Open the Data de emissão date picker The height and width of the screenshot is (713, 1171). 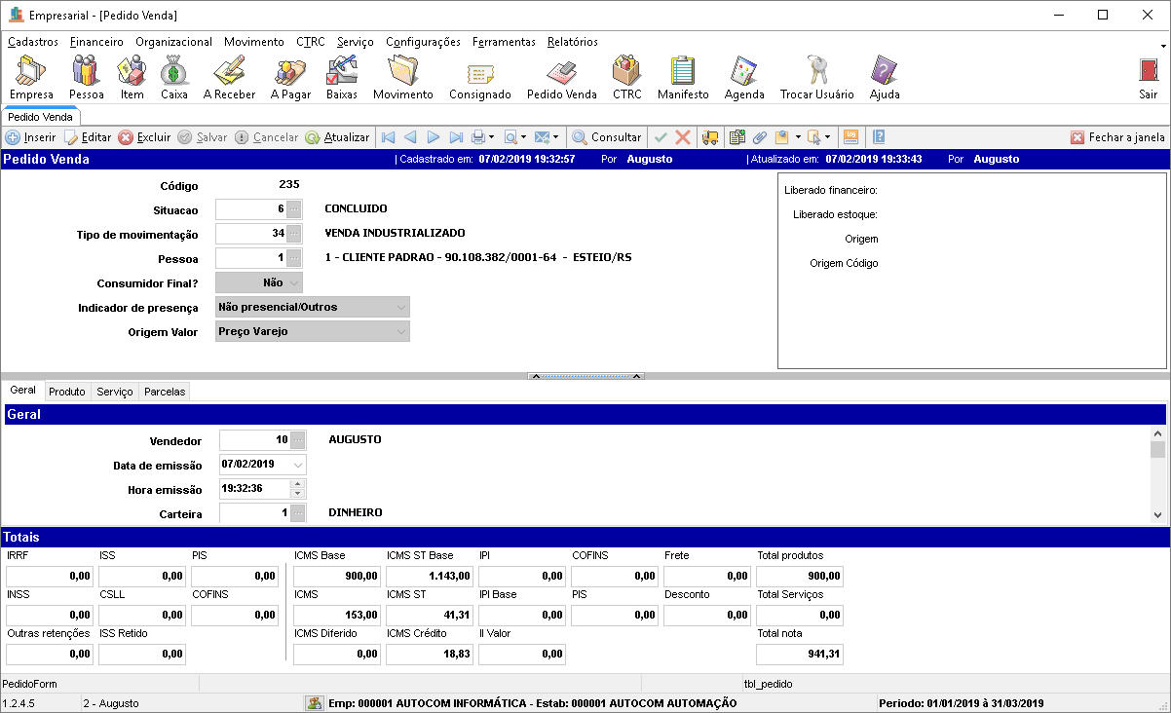[297, 465]
